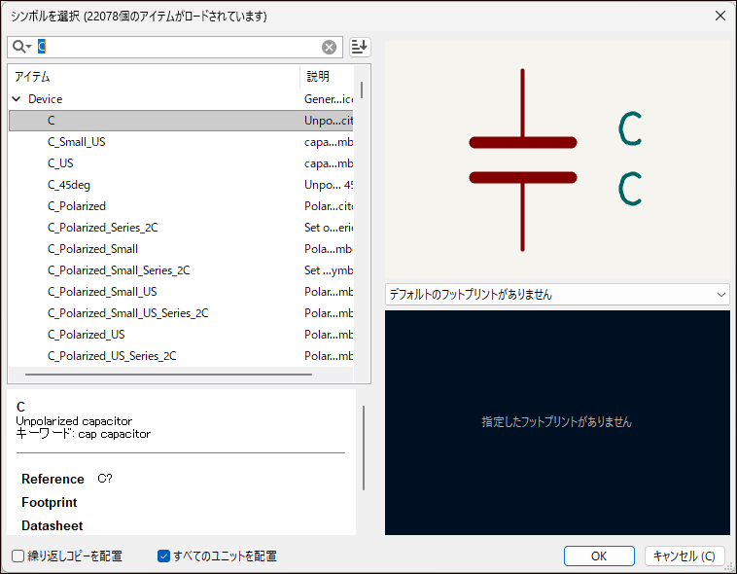
Task: Enable the 繰り返しコピーを配置 checkbox
Action: click(18, 556)
